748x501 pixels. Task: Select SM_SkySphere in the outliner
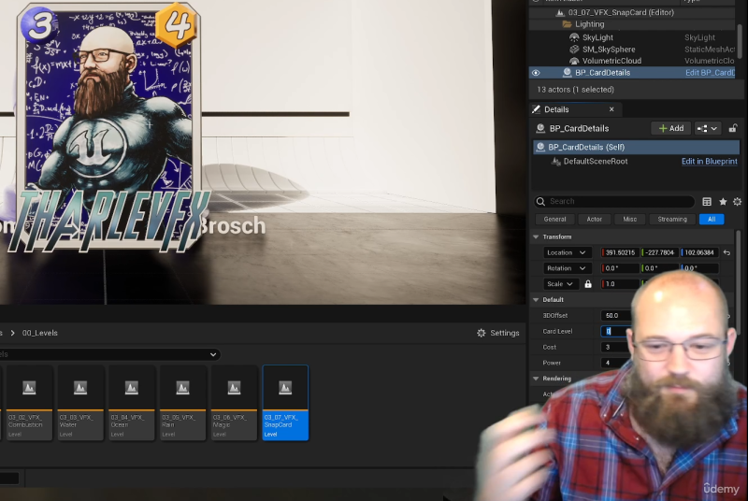[x=609, y=50]
